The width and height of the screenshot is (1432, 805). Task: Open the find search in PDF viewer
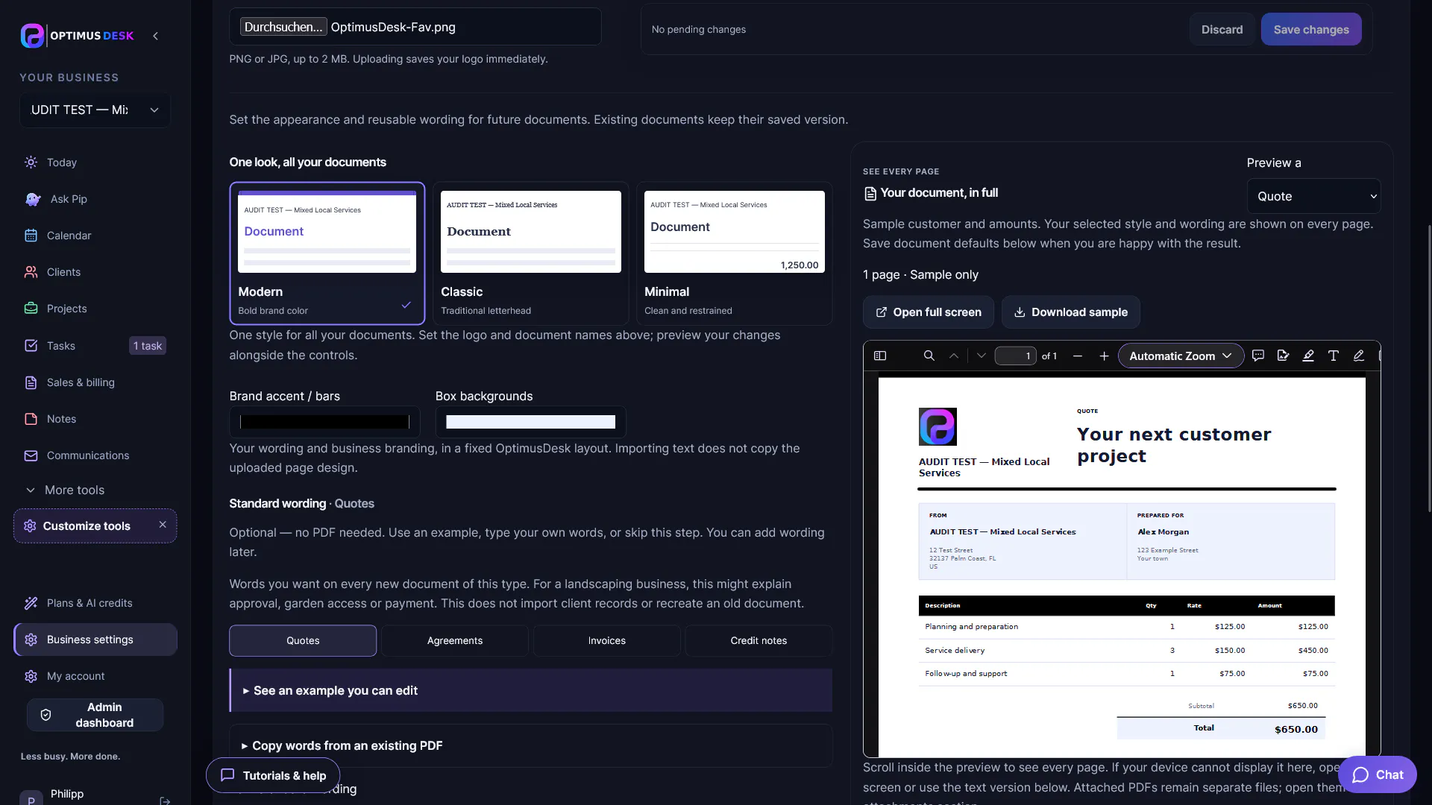(x=929, y=356)
